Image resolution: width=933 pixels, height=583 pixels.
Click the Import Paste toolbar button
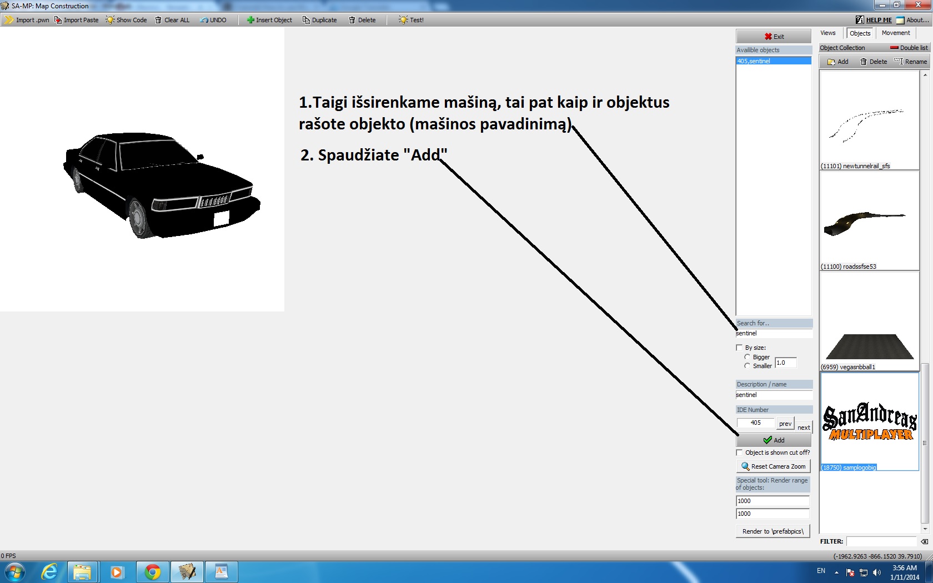pos(77,20)
